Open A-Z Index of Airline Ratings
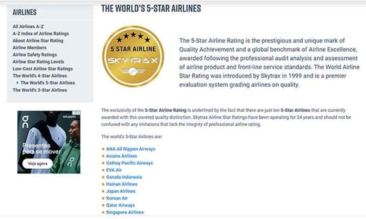Screen dimensions: 366x219 click(x=41, y=34)
